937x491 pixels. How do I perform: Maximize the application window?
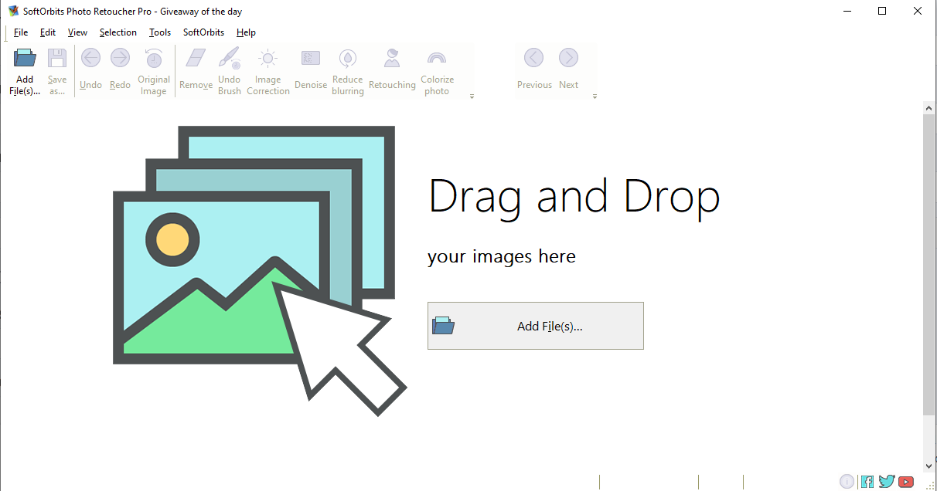(882, 11)
